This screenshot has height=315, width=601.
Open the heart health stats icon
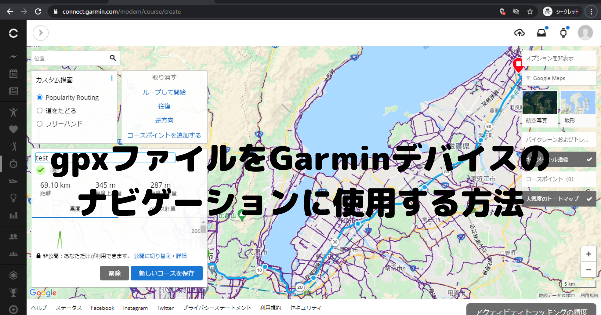(14, 129)
